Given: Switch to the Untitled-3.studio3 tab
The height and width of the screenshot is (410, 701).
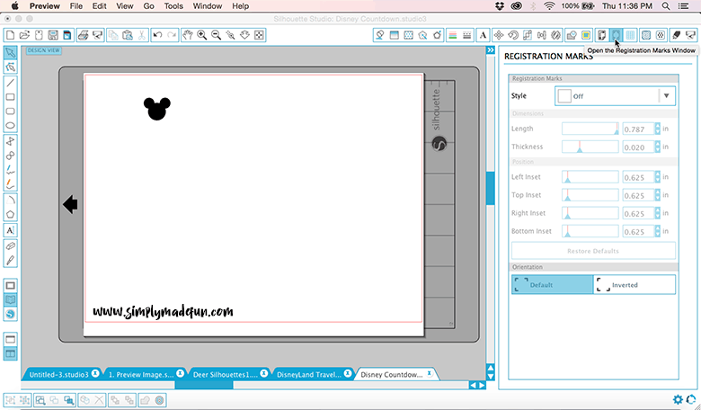Looking at the screenshot, I should click(x=58, y=375).
